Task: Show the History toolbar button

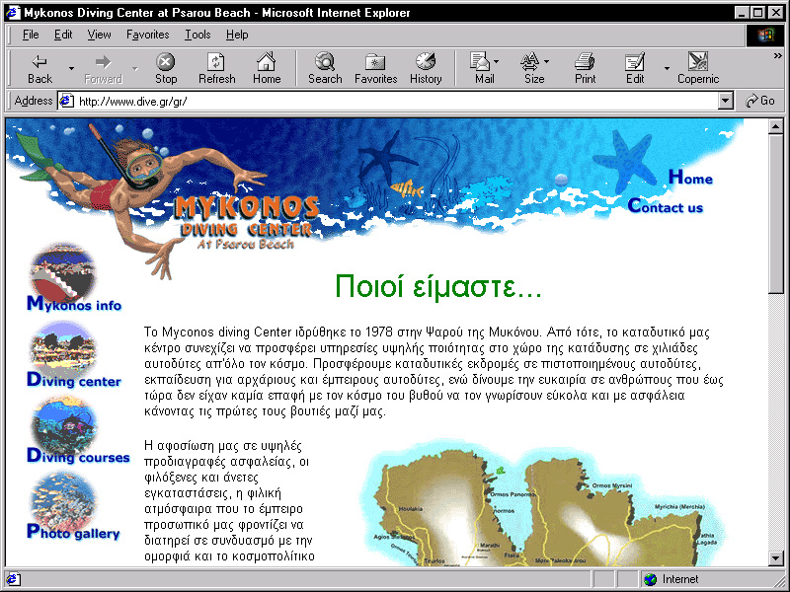Action: 426,68
